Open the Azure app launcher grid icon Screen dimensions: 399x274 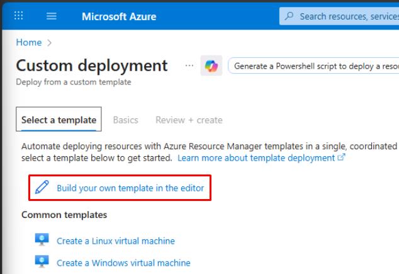[19, 16]
